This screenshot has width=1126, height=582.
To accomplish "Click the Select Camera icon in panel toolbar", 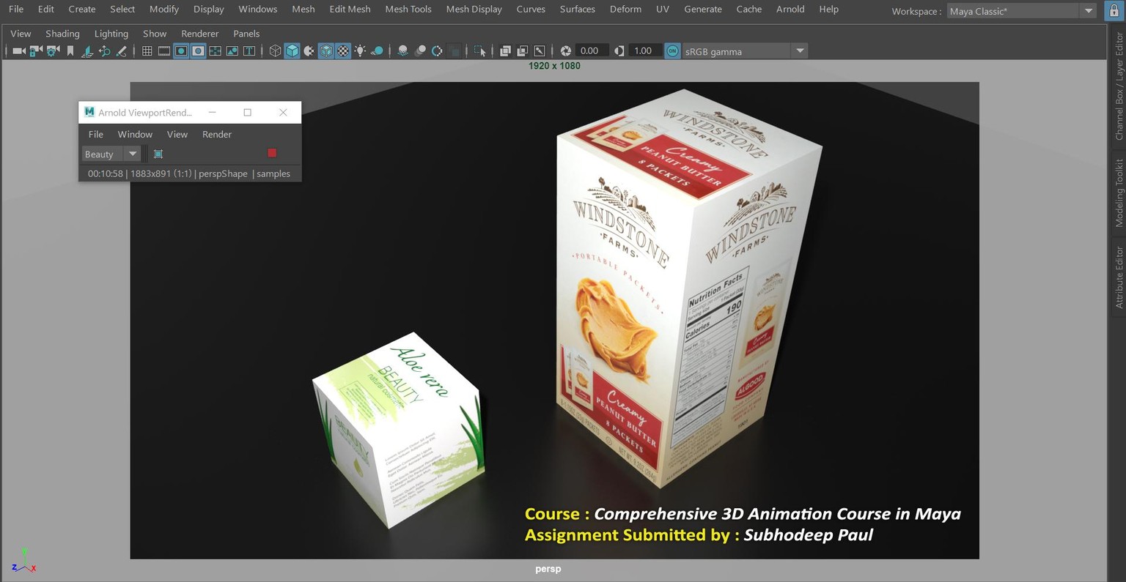I will (x=19, y=51).
